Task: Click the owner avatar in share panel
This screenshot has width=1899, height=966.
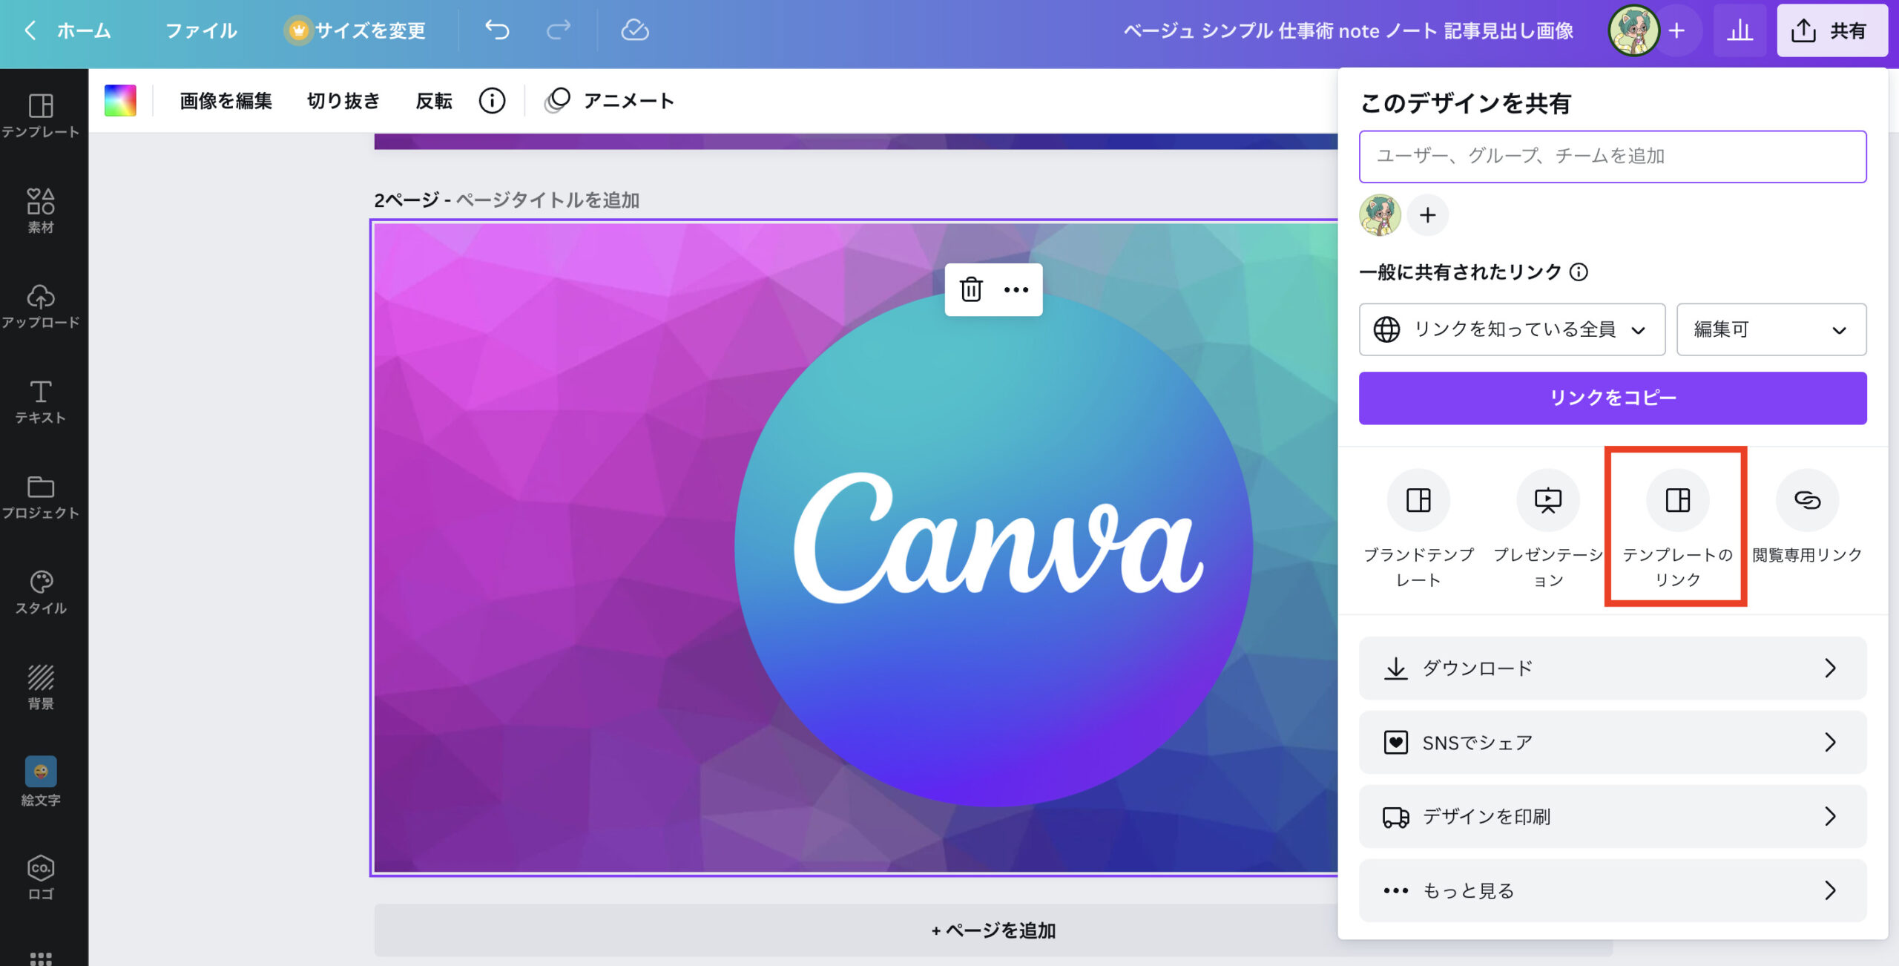Action: [1380, 215]
